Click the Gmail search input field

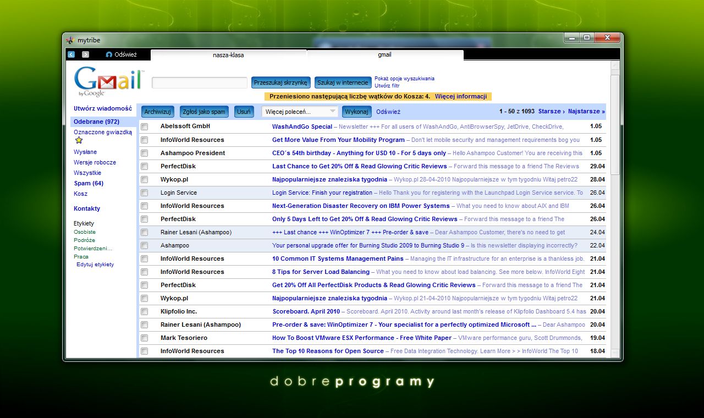[x=199, y=82]
